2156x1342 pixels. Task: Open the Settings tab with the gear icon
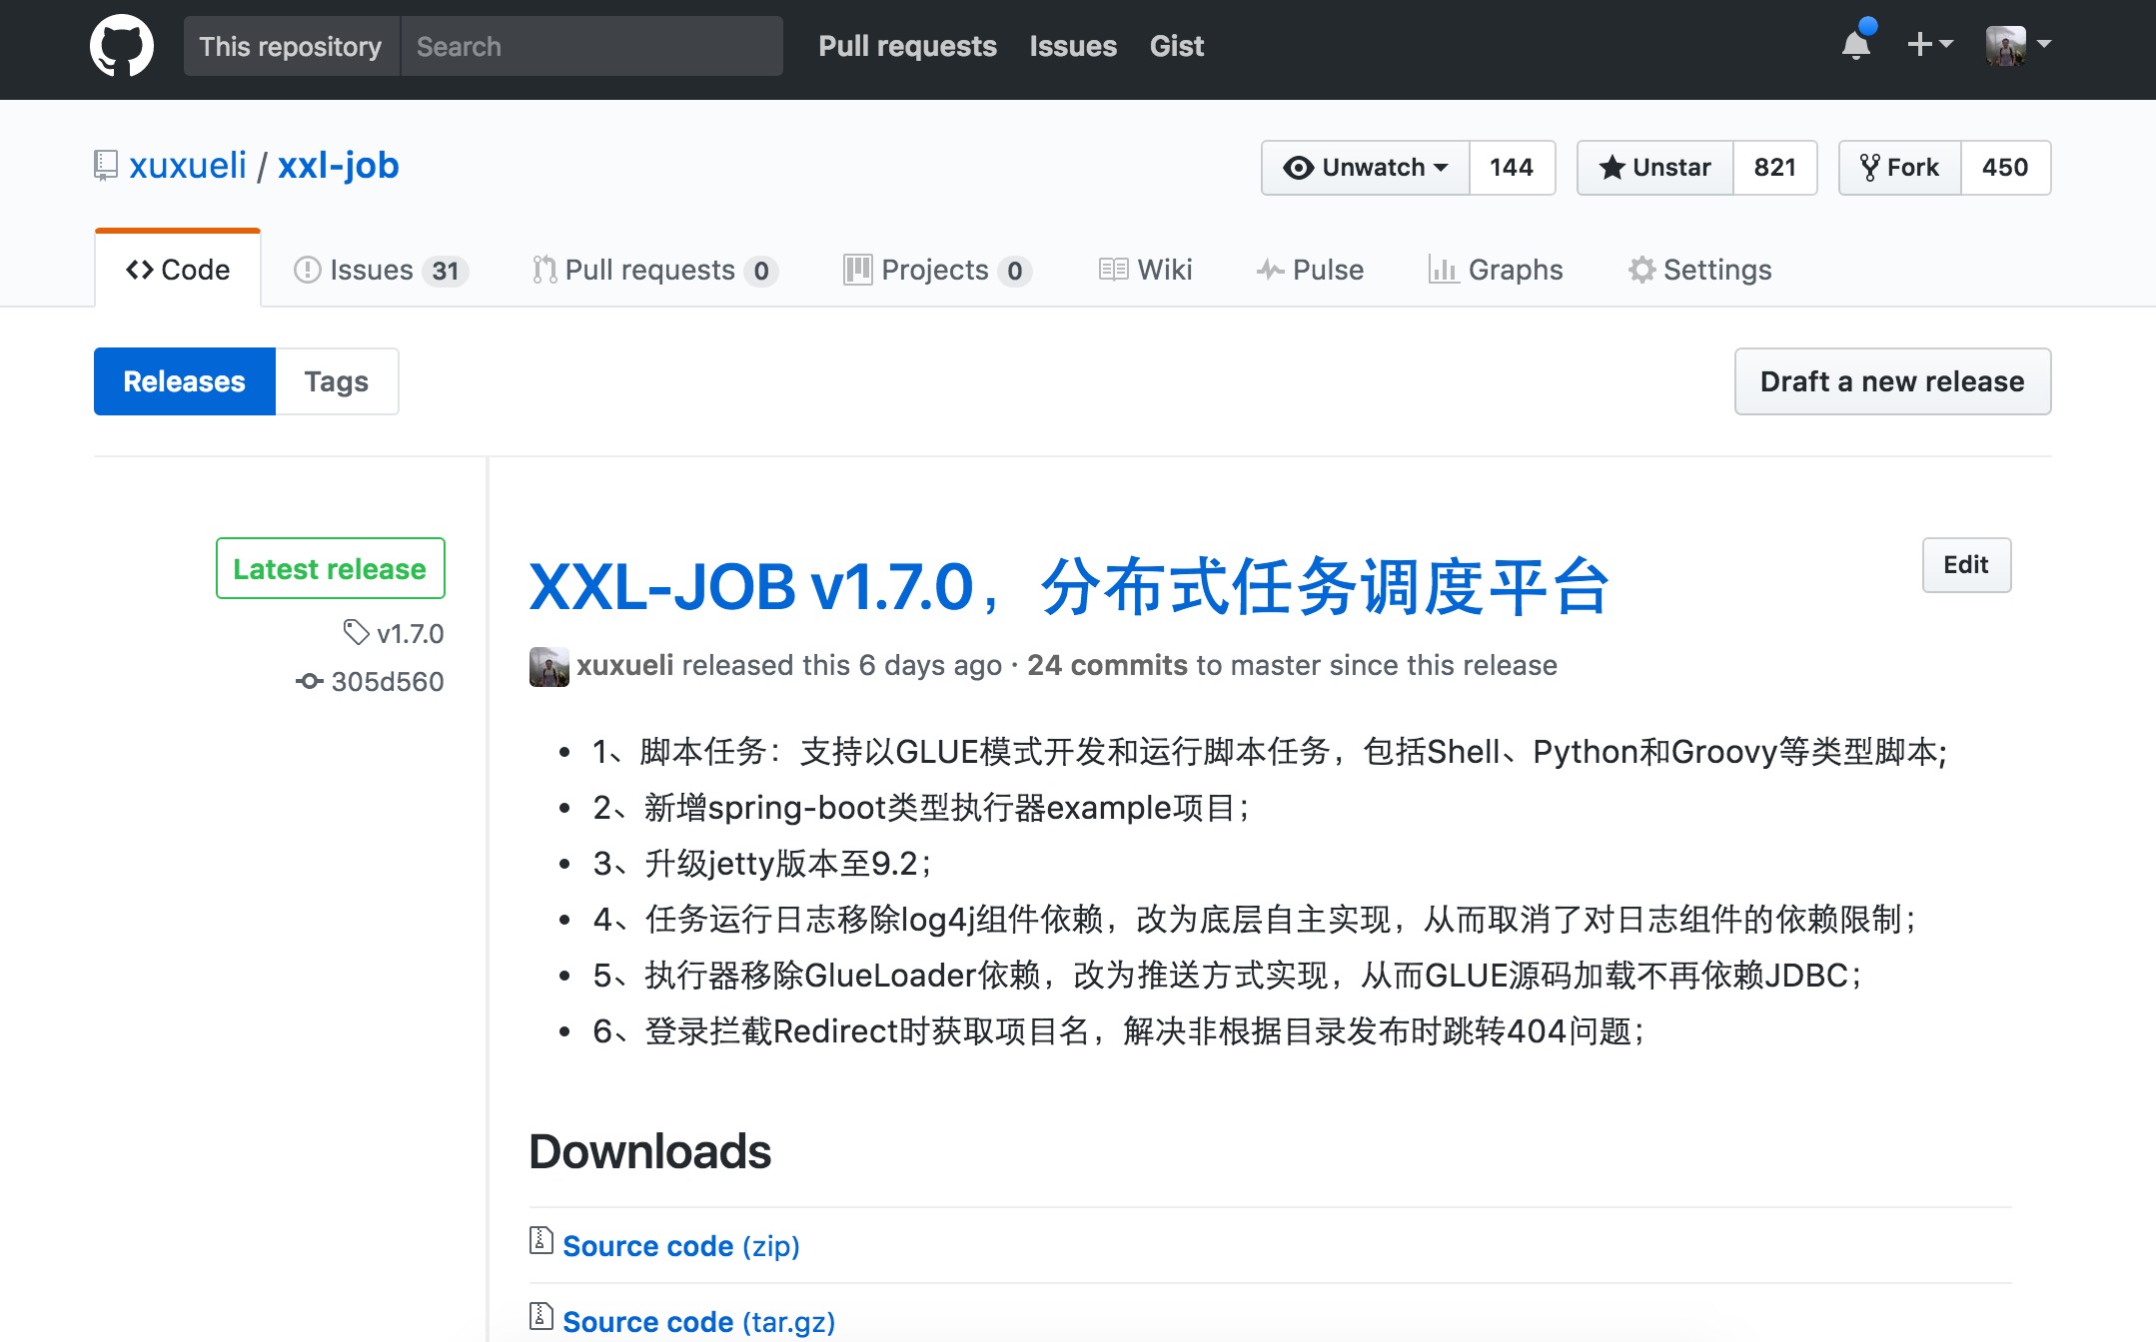click(x=1699, y=270)
